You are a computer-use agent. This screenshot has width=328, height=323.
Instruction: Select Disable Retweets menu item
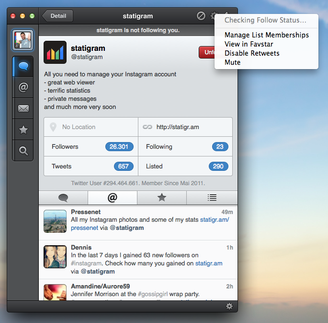coord(267,53)
